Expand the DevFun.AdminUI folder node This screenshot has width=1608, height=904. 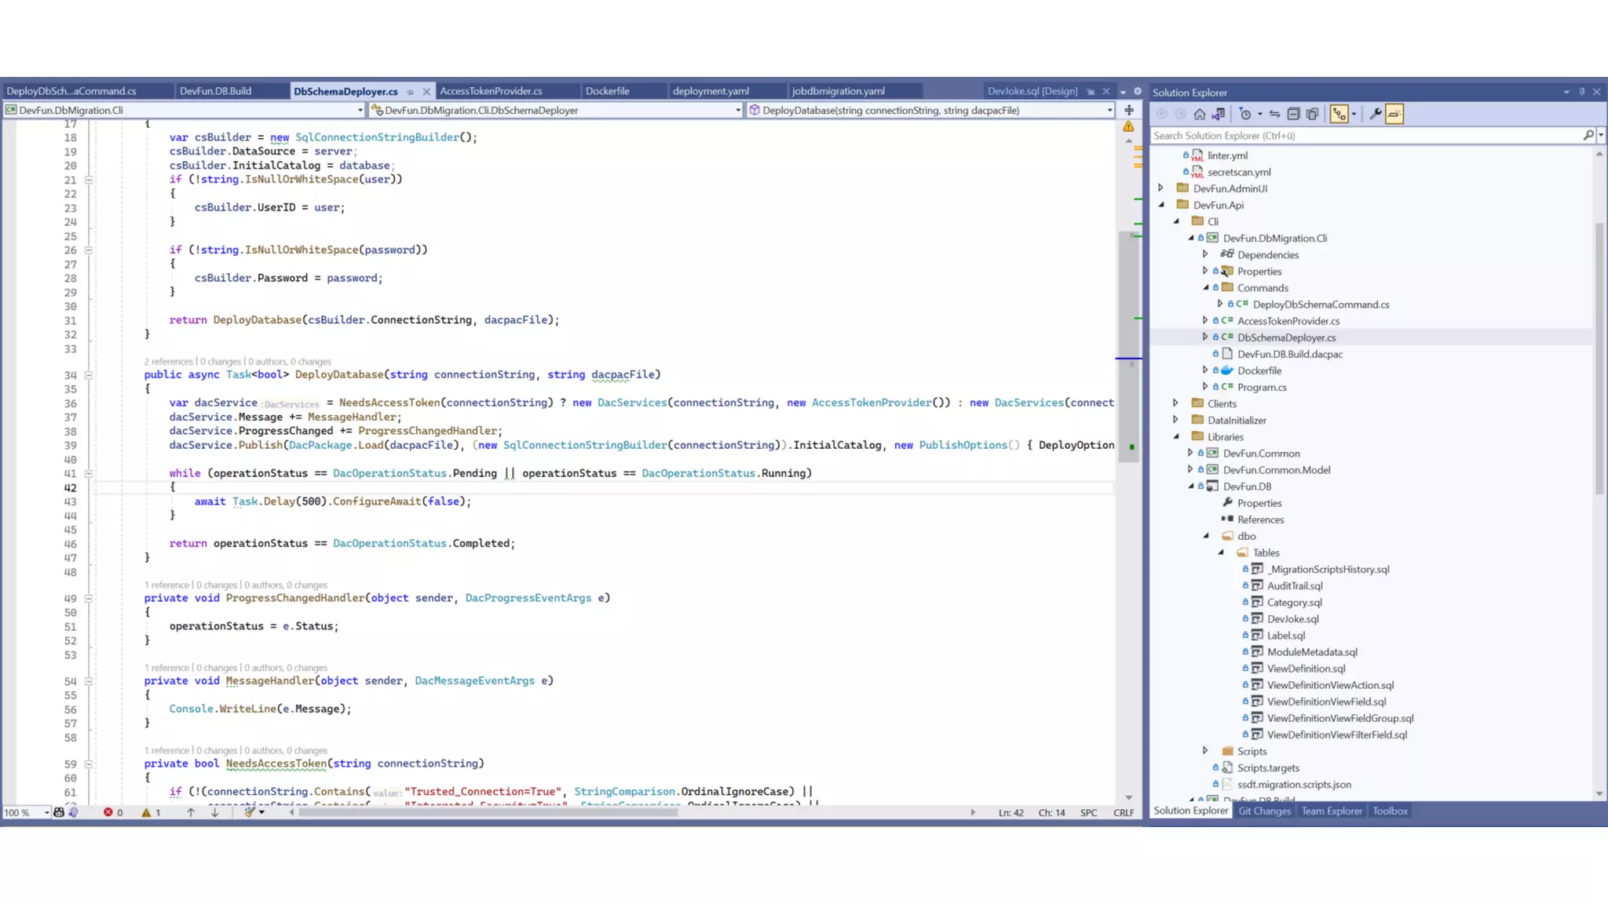1161,188
